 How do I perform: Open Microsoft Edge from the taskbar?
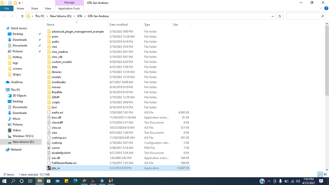75,181
